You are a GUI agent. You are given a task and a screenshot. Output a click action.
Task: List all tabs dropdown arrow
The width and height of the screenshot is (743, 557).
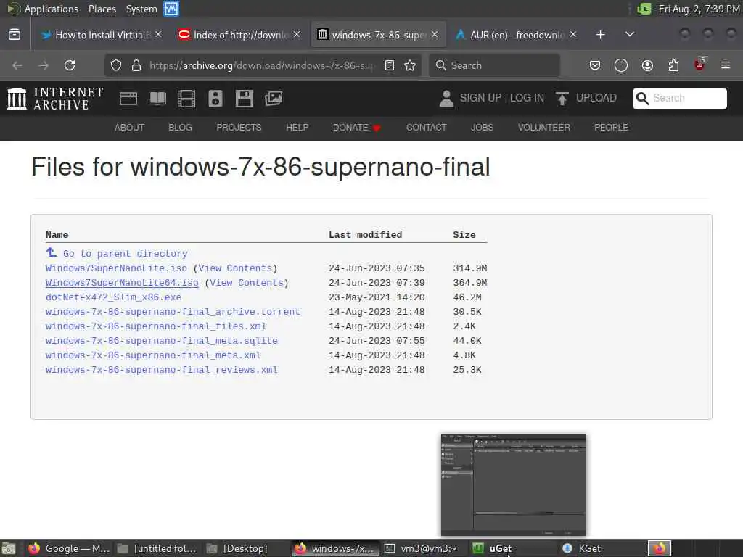[629, 35]
